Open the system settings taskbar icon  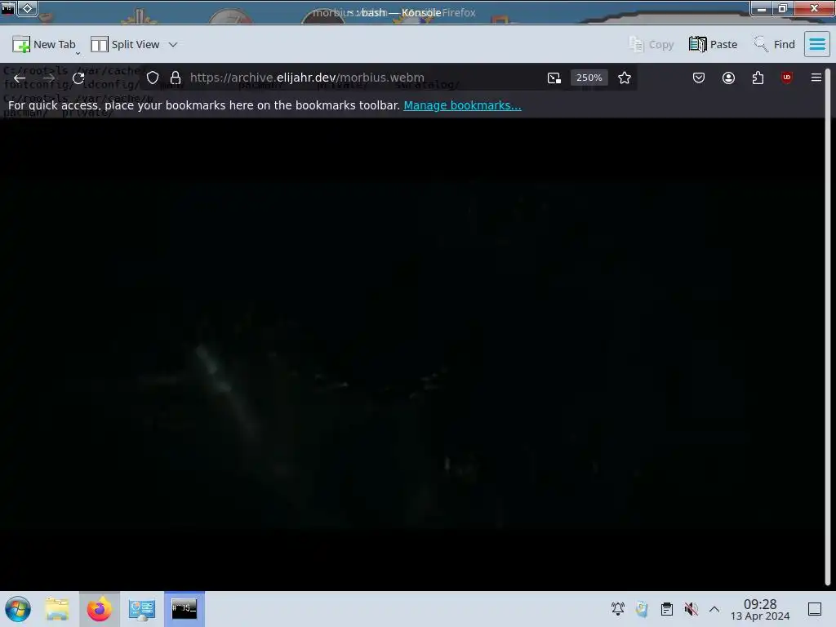tap(142, 609)
